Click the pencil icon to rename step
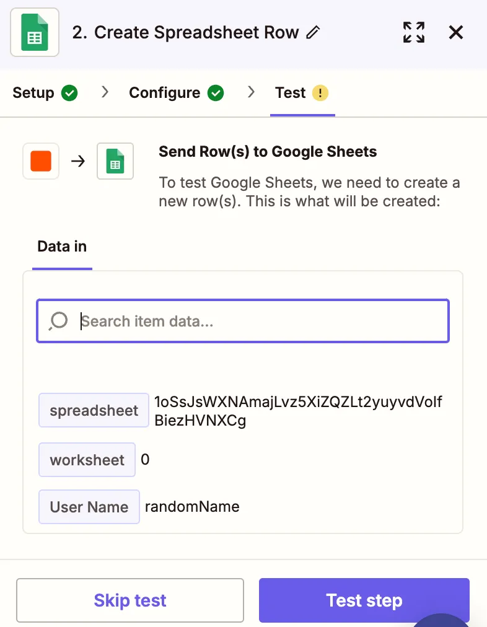The image size is (487, 627). [313, 32]
